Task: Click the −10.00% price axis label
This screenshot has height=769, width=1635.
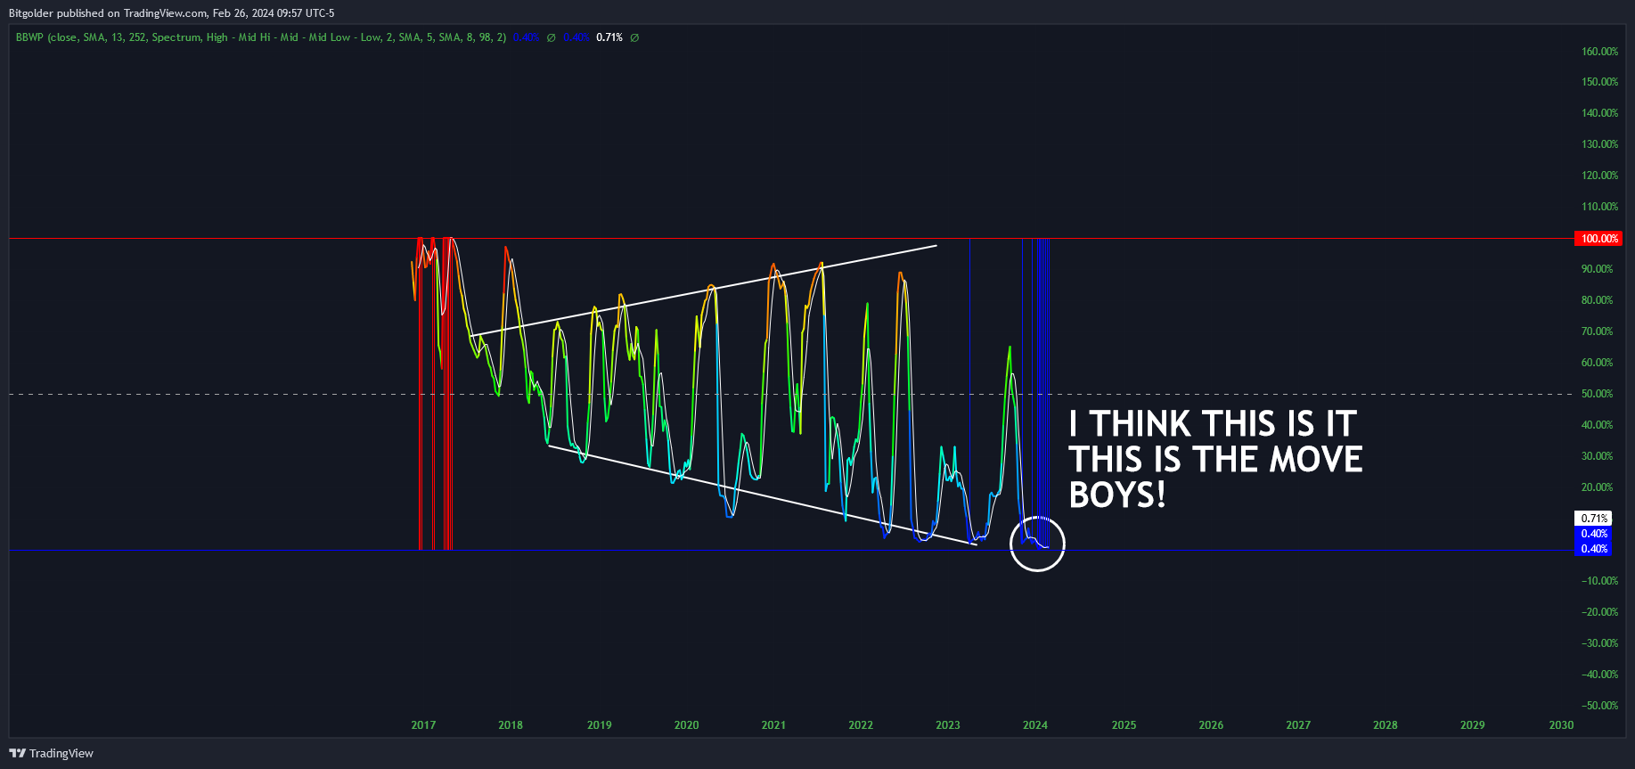Action: pyautogui.click(x=1599, y=581)
